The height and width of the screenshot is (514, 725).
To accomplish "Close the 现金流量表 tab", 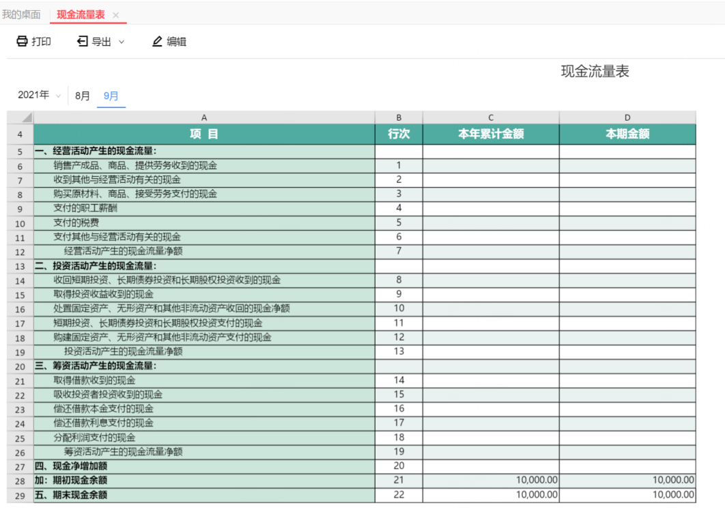I will click(x=116, y=15).
